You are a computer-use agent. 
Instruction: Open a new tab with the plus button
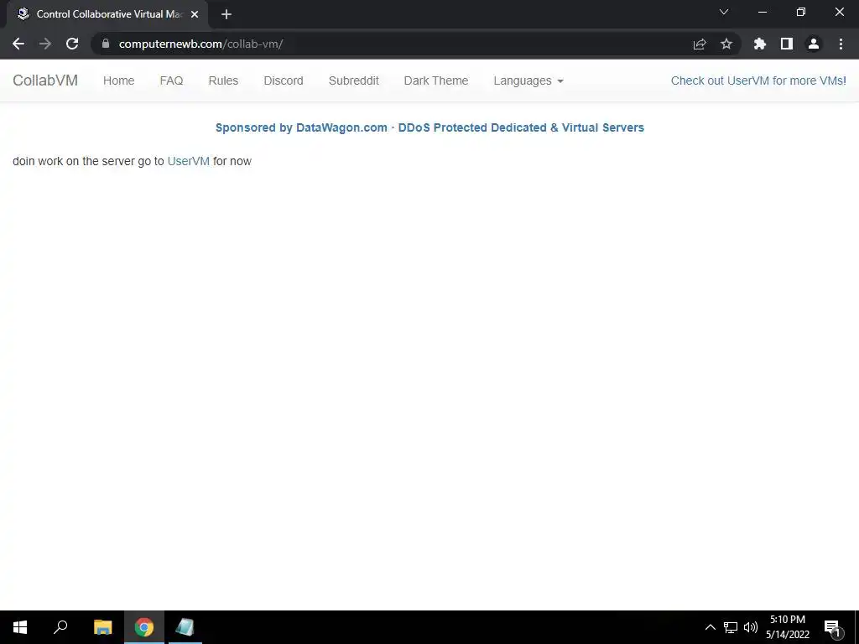226,14
